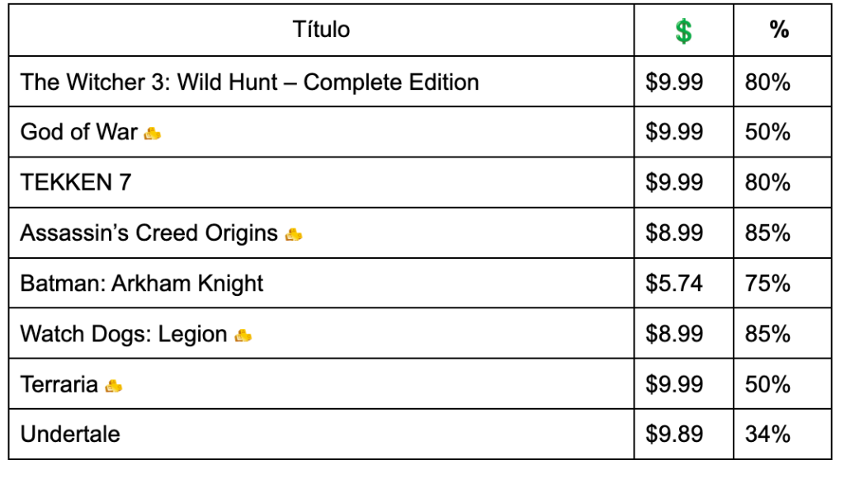Select the Undertale title
The image size is (845, 479).
tap(70, 434)
